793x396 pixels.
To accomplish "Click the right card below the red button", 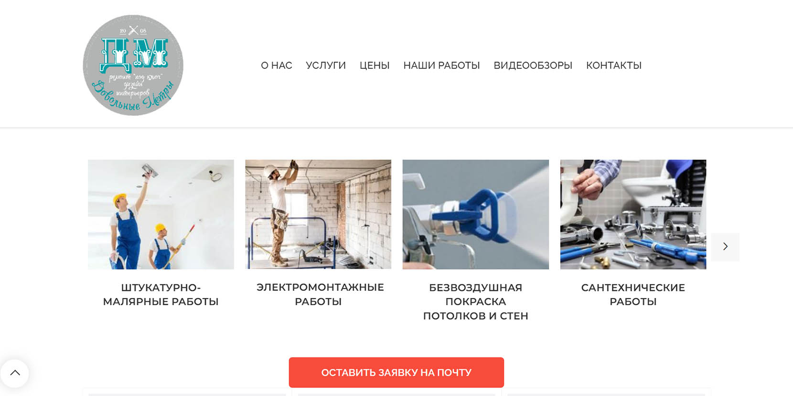I will pos(606,393).
